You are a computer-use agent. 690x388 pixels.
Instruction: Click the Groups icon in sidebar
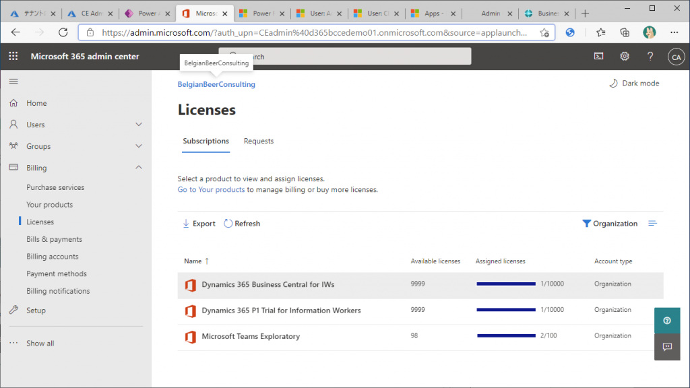(x=13, y=146)
